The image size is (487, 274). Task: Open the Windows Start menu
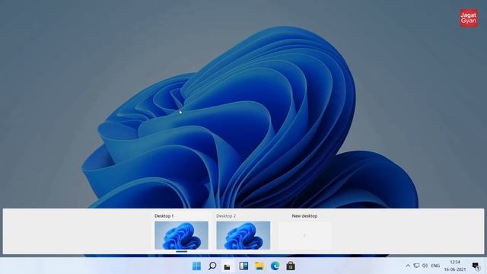(x=196, y=266)
